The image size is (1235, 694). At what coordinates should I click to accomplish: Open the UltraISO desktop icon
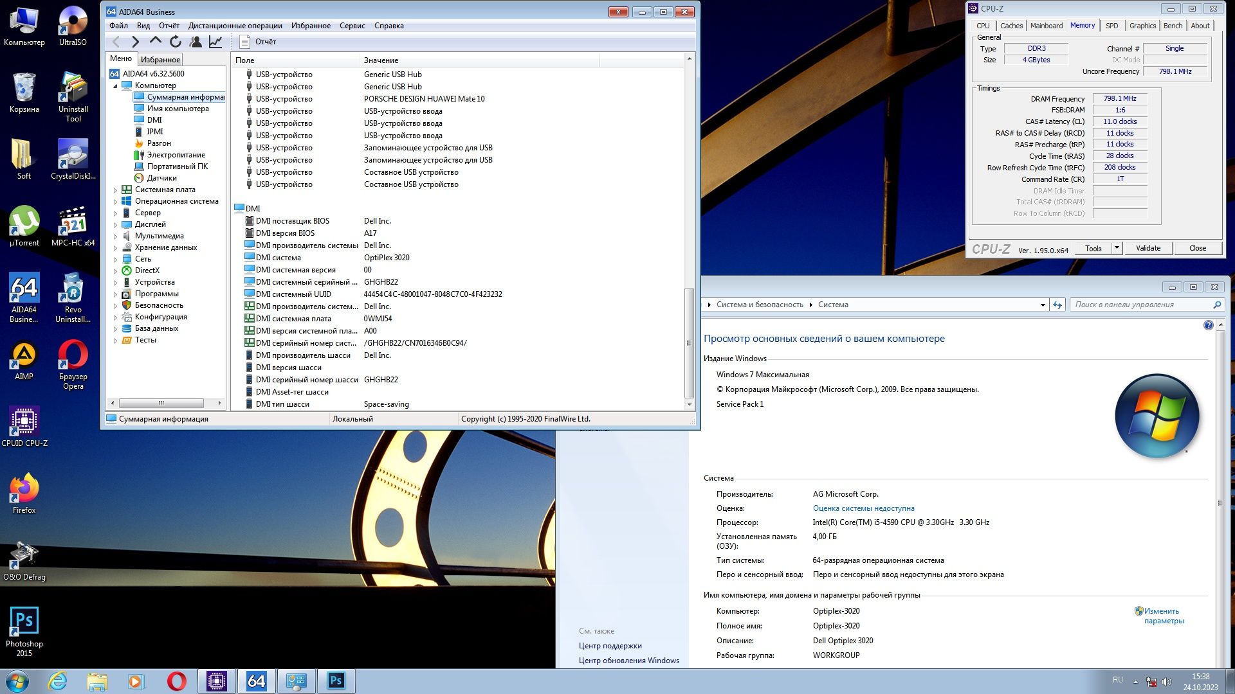point(73,26)
